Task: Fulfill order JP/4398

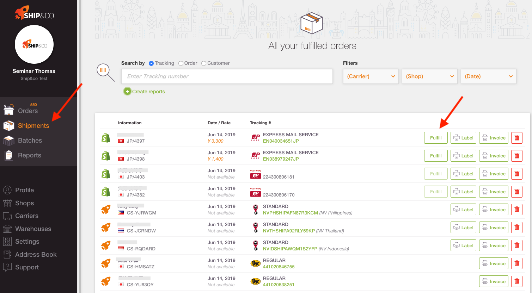Action: pos(436,156)
